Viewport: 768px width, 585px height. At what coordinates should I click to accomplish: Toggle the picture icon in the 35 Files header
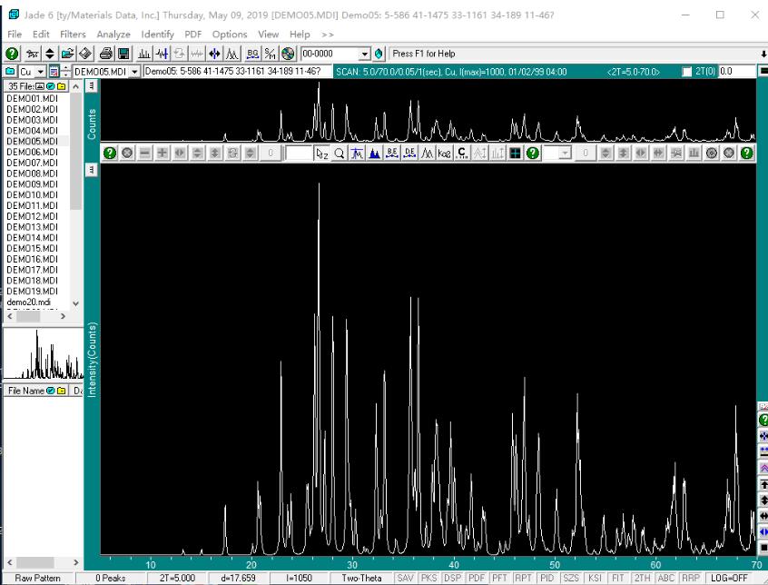(x=40, y=86)
